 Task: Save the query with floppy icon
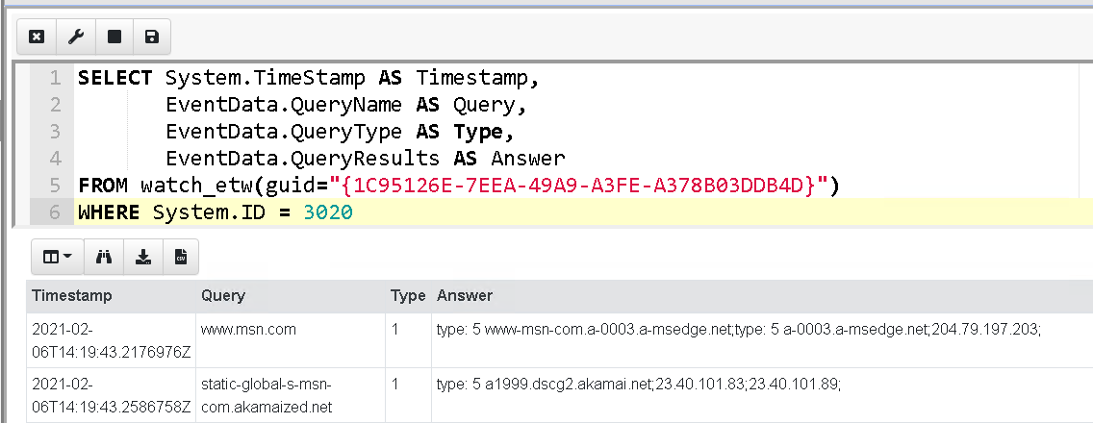[151, 37]
